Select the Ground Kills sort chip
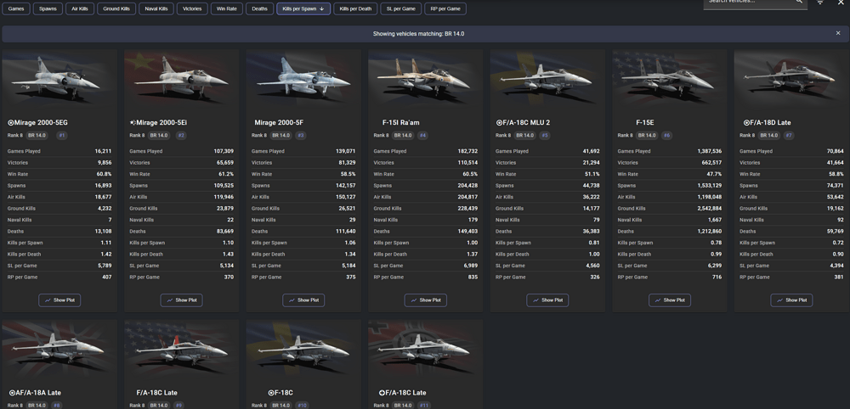The image size is (850, 409). pyautogui.click(x=116, y=8)
